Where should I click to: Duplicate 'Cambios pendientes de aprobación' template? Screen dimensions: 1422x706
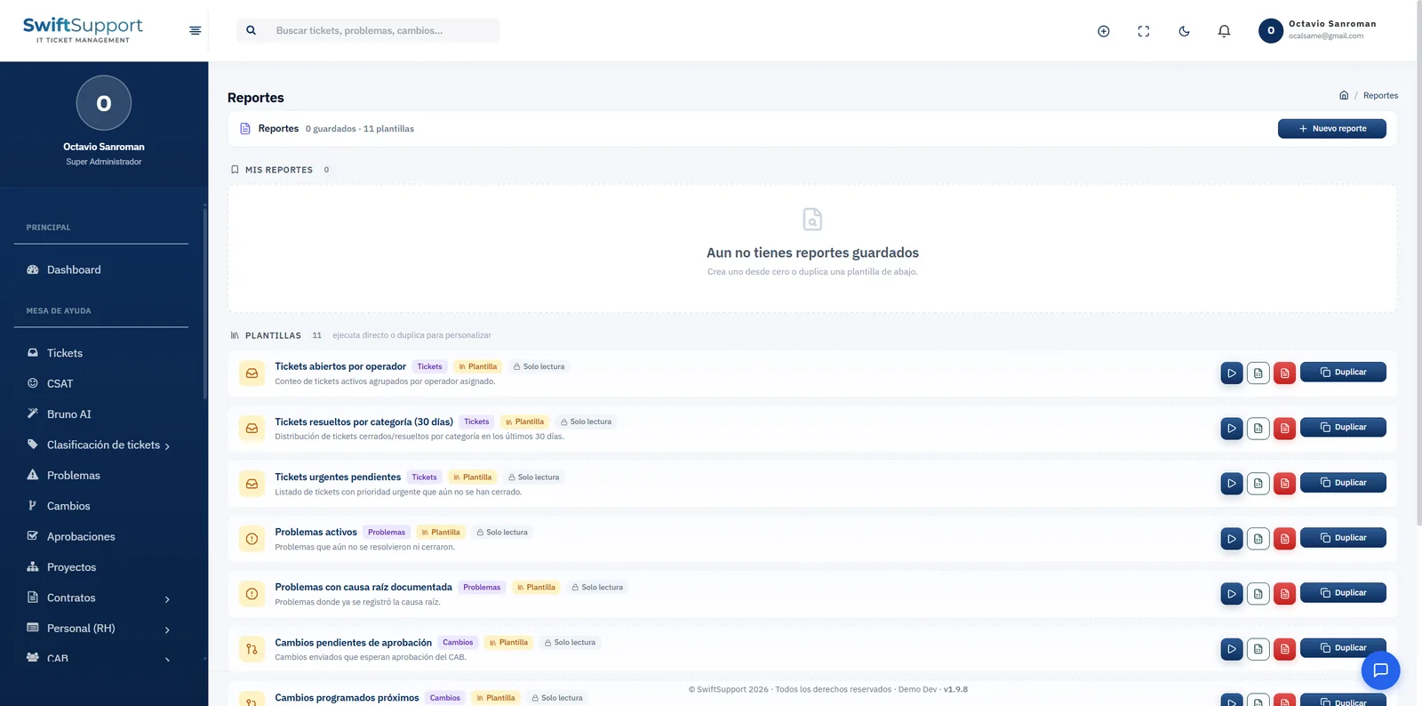tap(1343, 647)
